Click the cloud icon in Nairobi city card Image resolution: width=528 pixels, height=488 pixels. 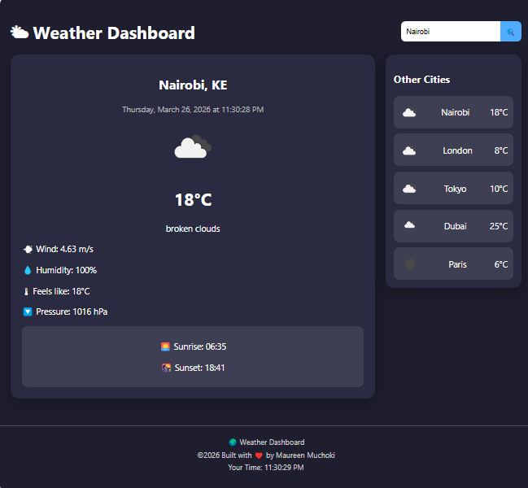click(410, 112)
